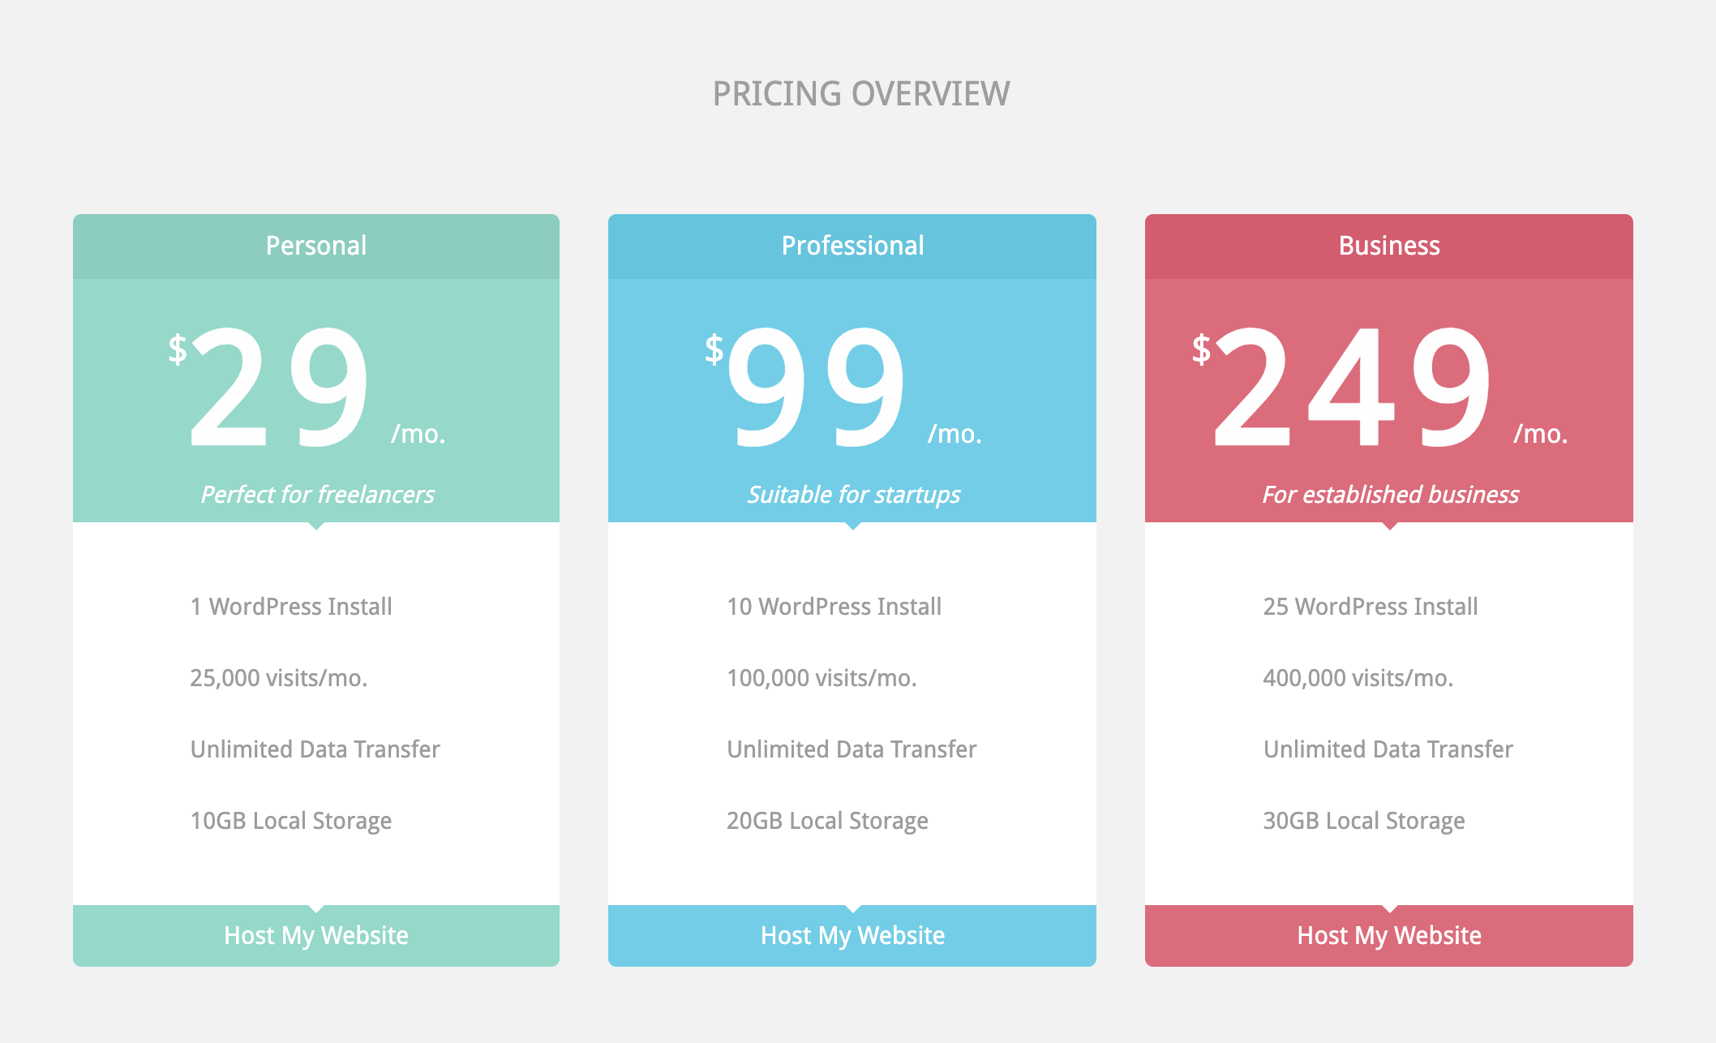Select the Personal plan header
This screenshot has height=1043, width=1716.
tap(316, 246)
